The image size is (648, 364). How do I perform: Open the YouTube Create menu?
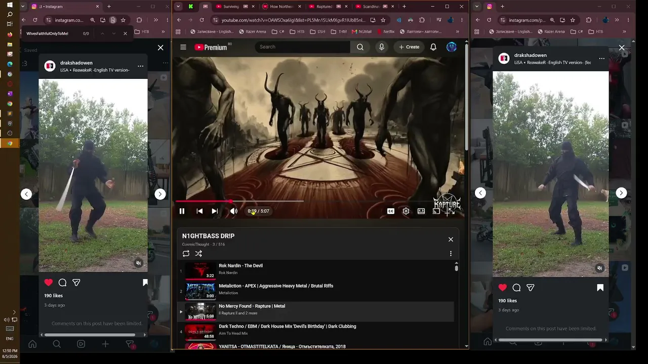(409, 47)
